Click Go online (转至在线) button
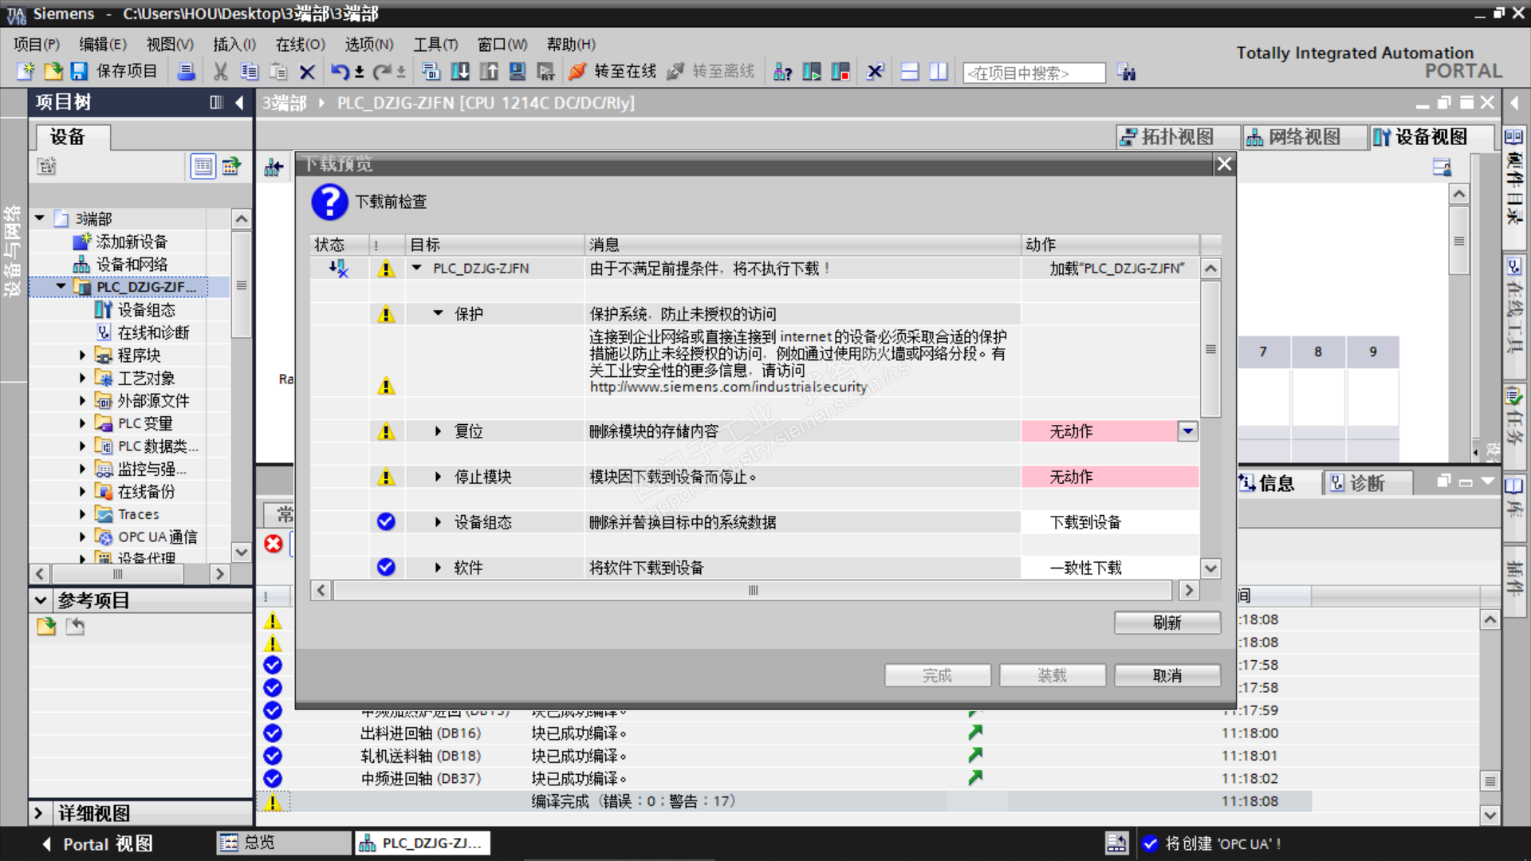 pyautogui.click(x=612, y=72)
